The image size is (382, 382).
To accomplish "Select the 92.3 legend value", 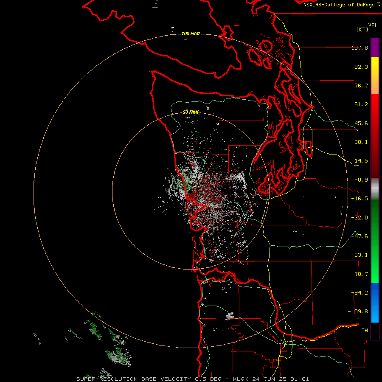I will pyautogui.click(x=361, y=67).
